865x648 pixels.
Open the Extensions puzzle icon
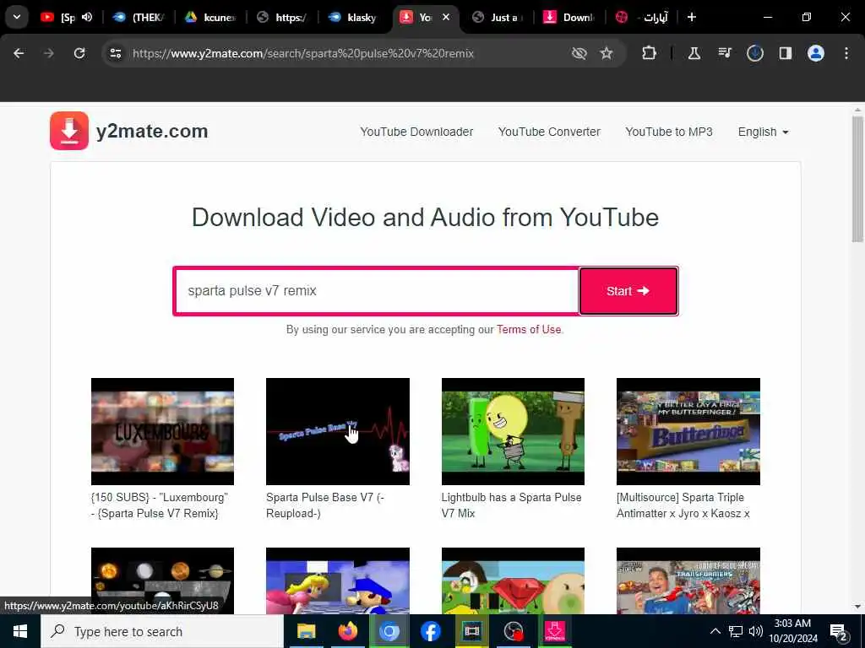pos(650,53)
